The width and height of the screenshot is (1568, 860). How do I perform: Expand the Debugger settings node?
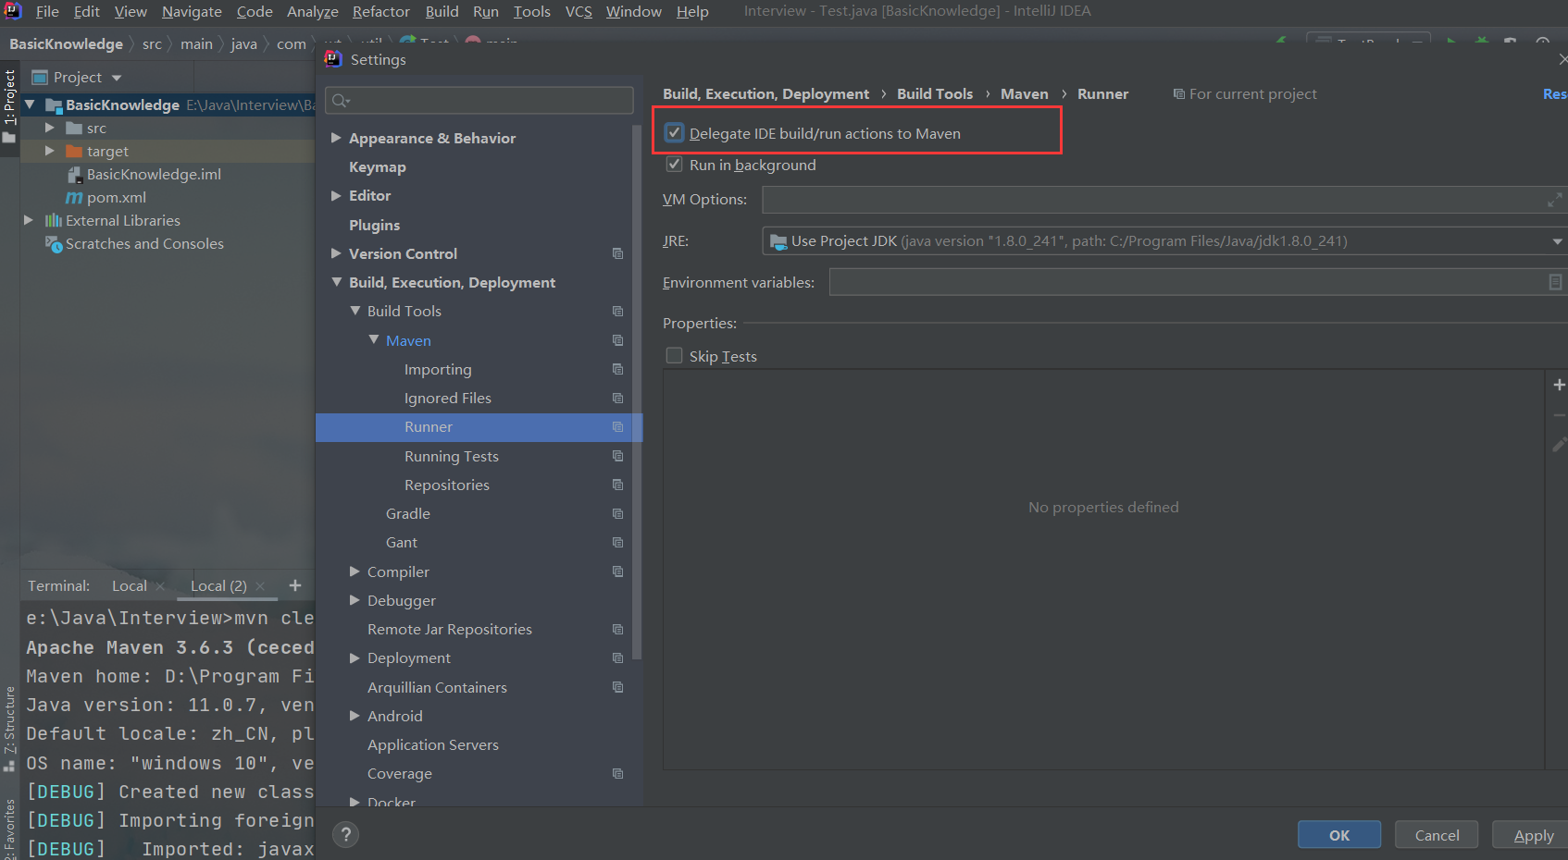tap(355, 600)
